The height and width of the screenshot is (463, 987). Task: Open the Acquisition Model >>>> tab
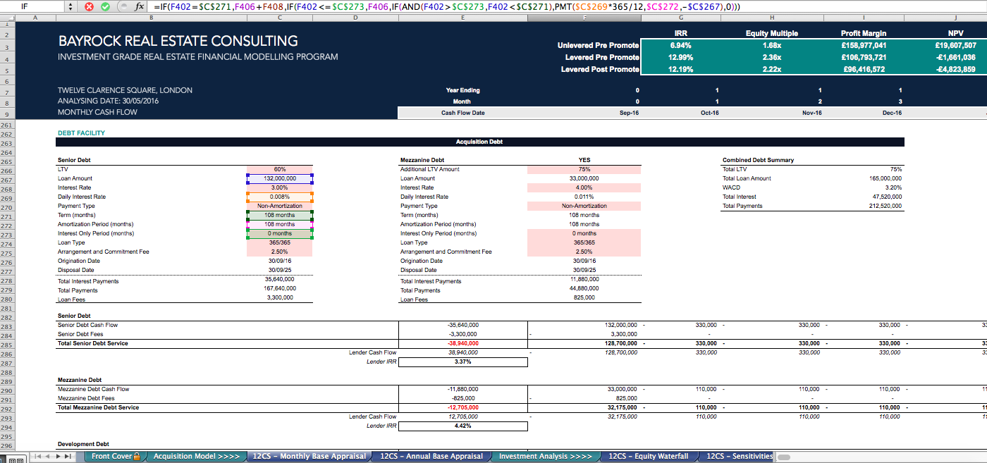[x=197, y=457]
